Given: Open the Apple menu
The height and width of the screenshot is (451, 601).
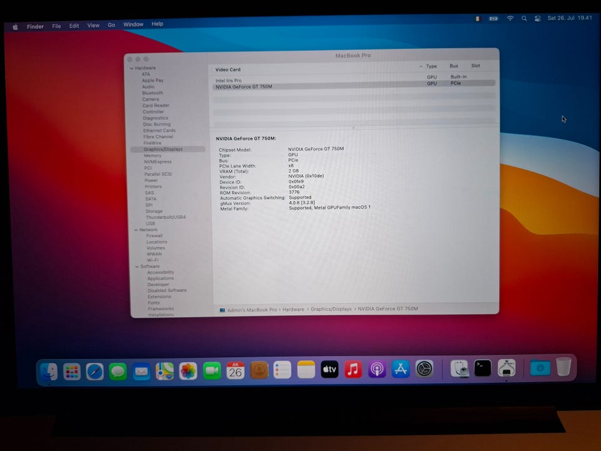Looking at the screenshot, I should [15, 27].
